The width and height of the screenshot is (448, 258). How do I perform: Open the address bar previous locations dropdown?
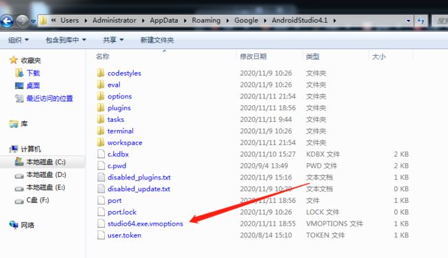click(x=408, y=21)
